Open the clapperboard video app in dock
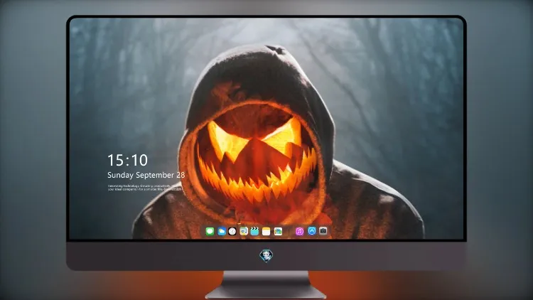The width and height of the screenshot is (533, 300). [x=255, y=231]
